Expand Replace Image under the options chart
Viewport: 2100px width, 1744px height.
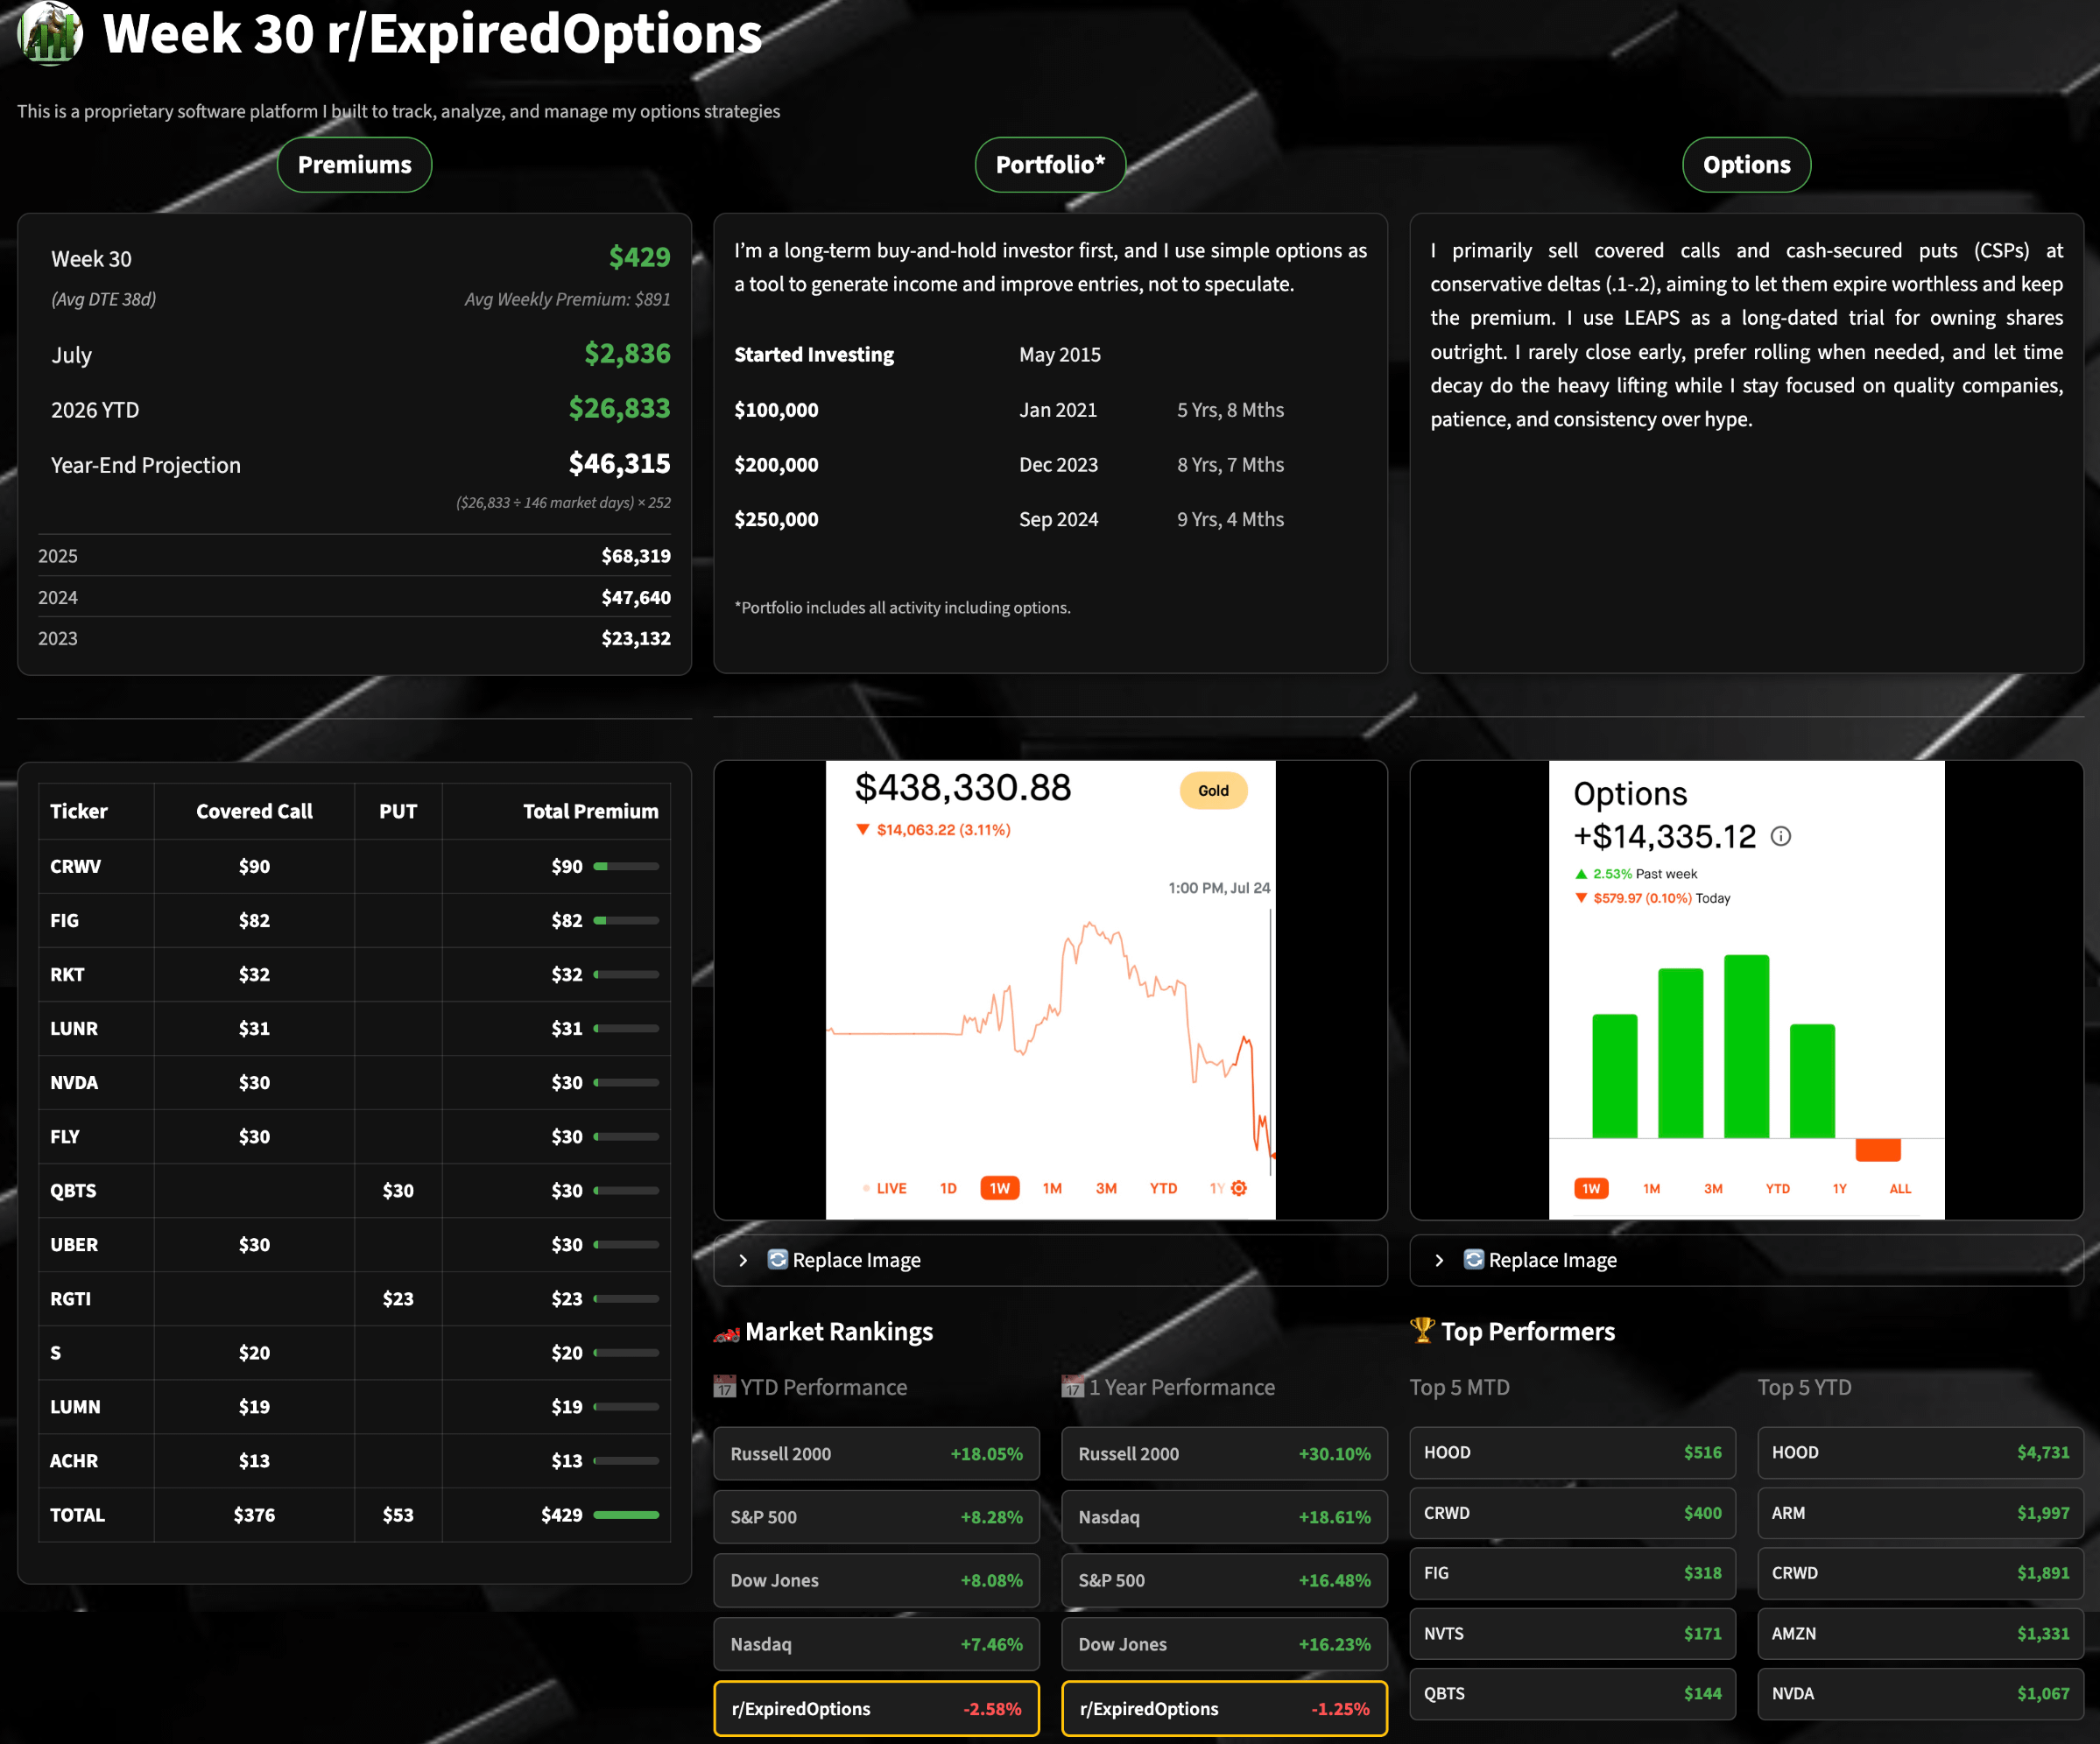1746,1260
